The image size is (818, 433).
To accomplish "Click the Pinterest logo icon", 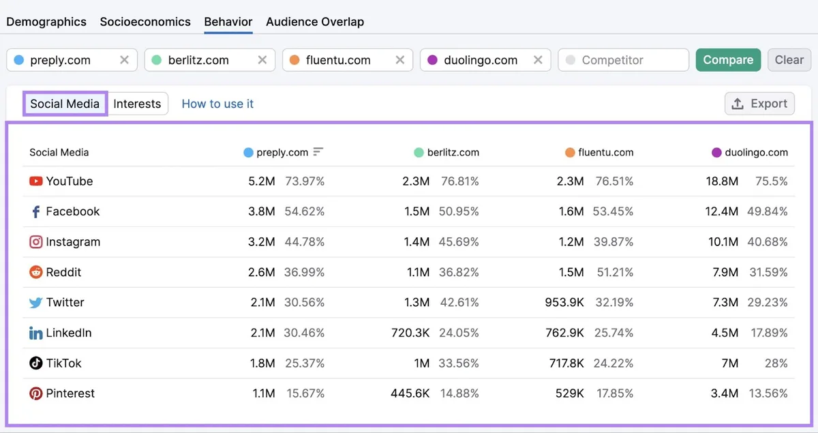I will pos(36,393).
